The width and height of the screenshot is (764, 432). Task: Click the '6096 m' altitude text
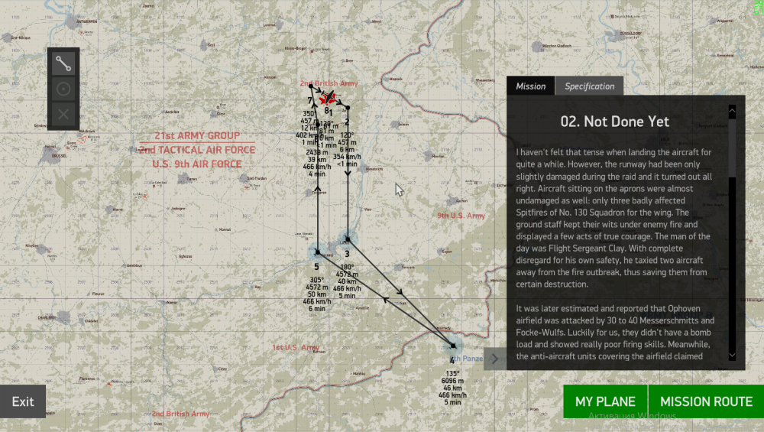point(452,381)
